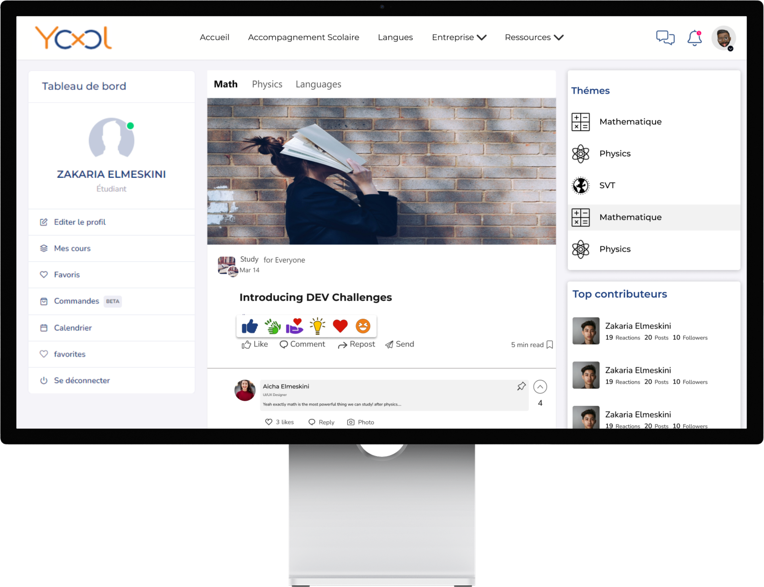The image size is (764, 587).
Task: Go to Accompagnement Scolaire in the navbar
Action: click(x=303, y=37)
